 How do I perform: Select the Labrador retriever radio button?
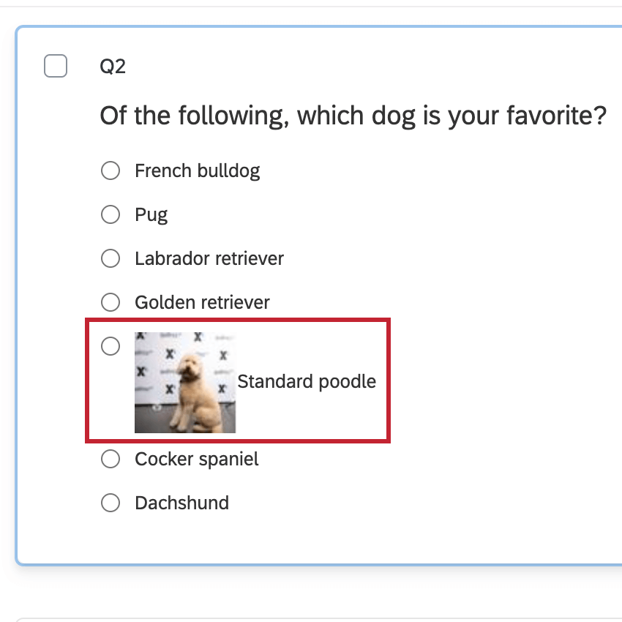[x=110, y=258]
